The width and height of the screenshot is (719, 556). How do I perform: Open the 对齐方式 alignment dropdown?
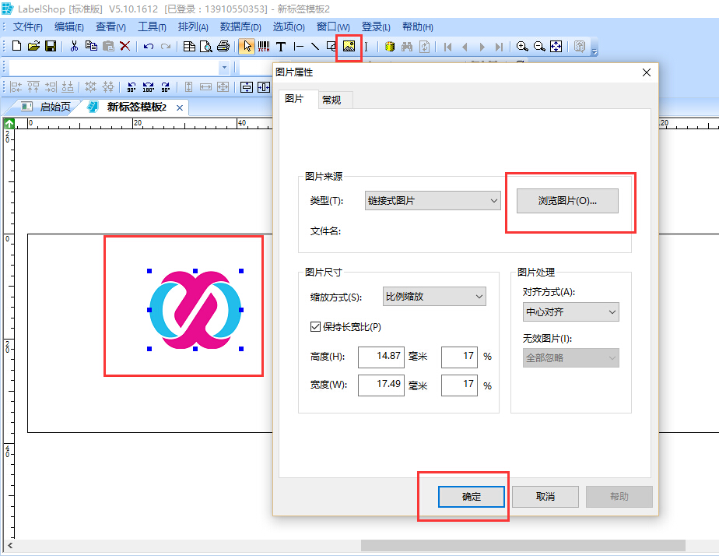[x=570, y=312]
